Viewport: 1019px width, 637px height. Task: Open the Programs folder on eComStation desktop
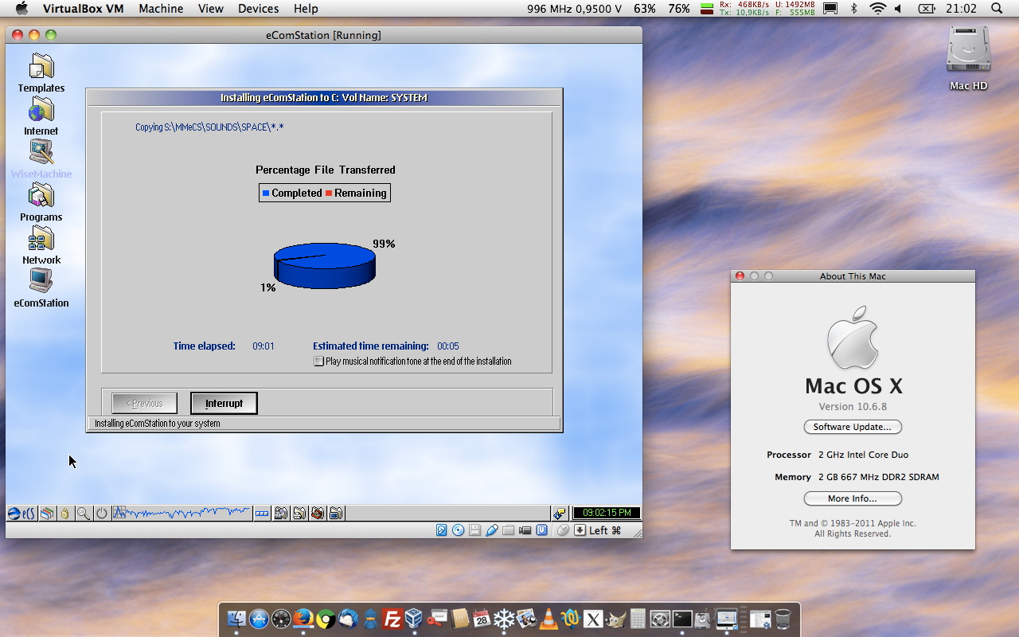[41, 197]
